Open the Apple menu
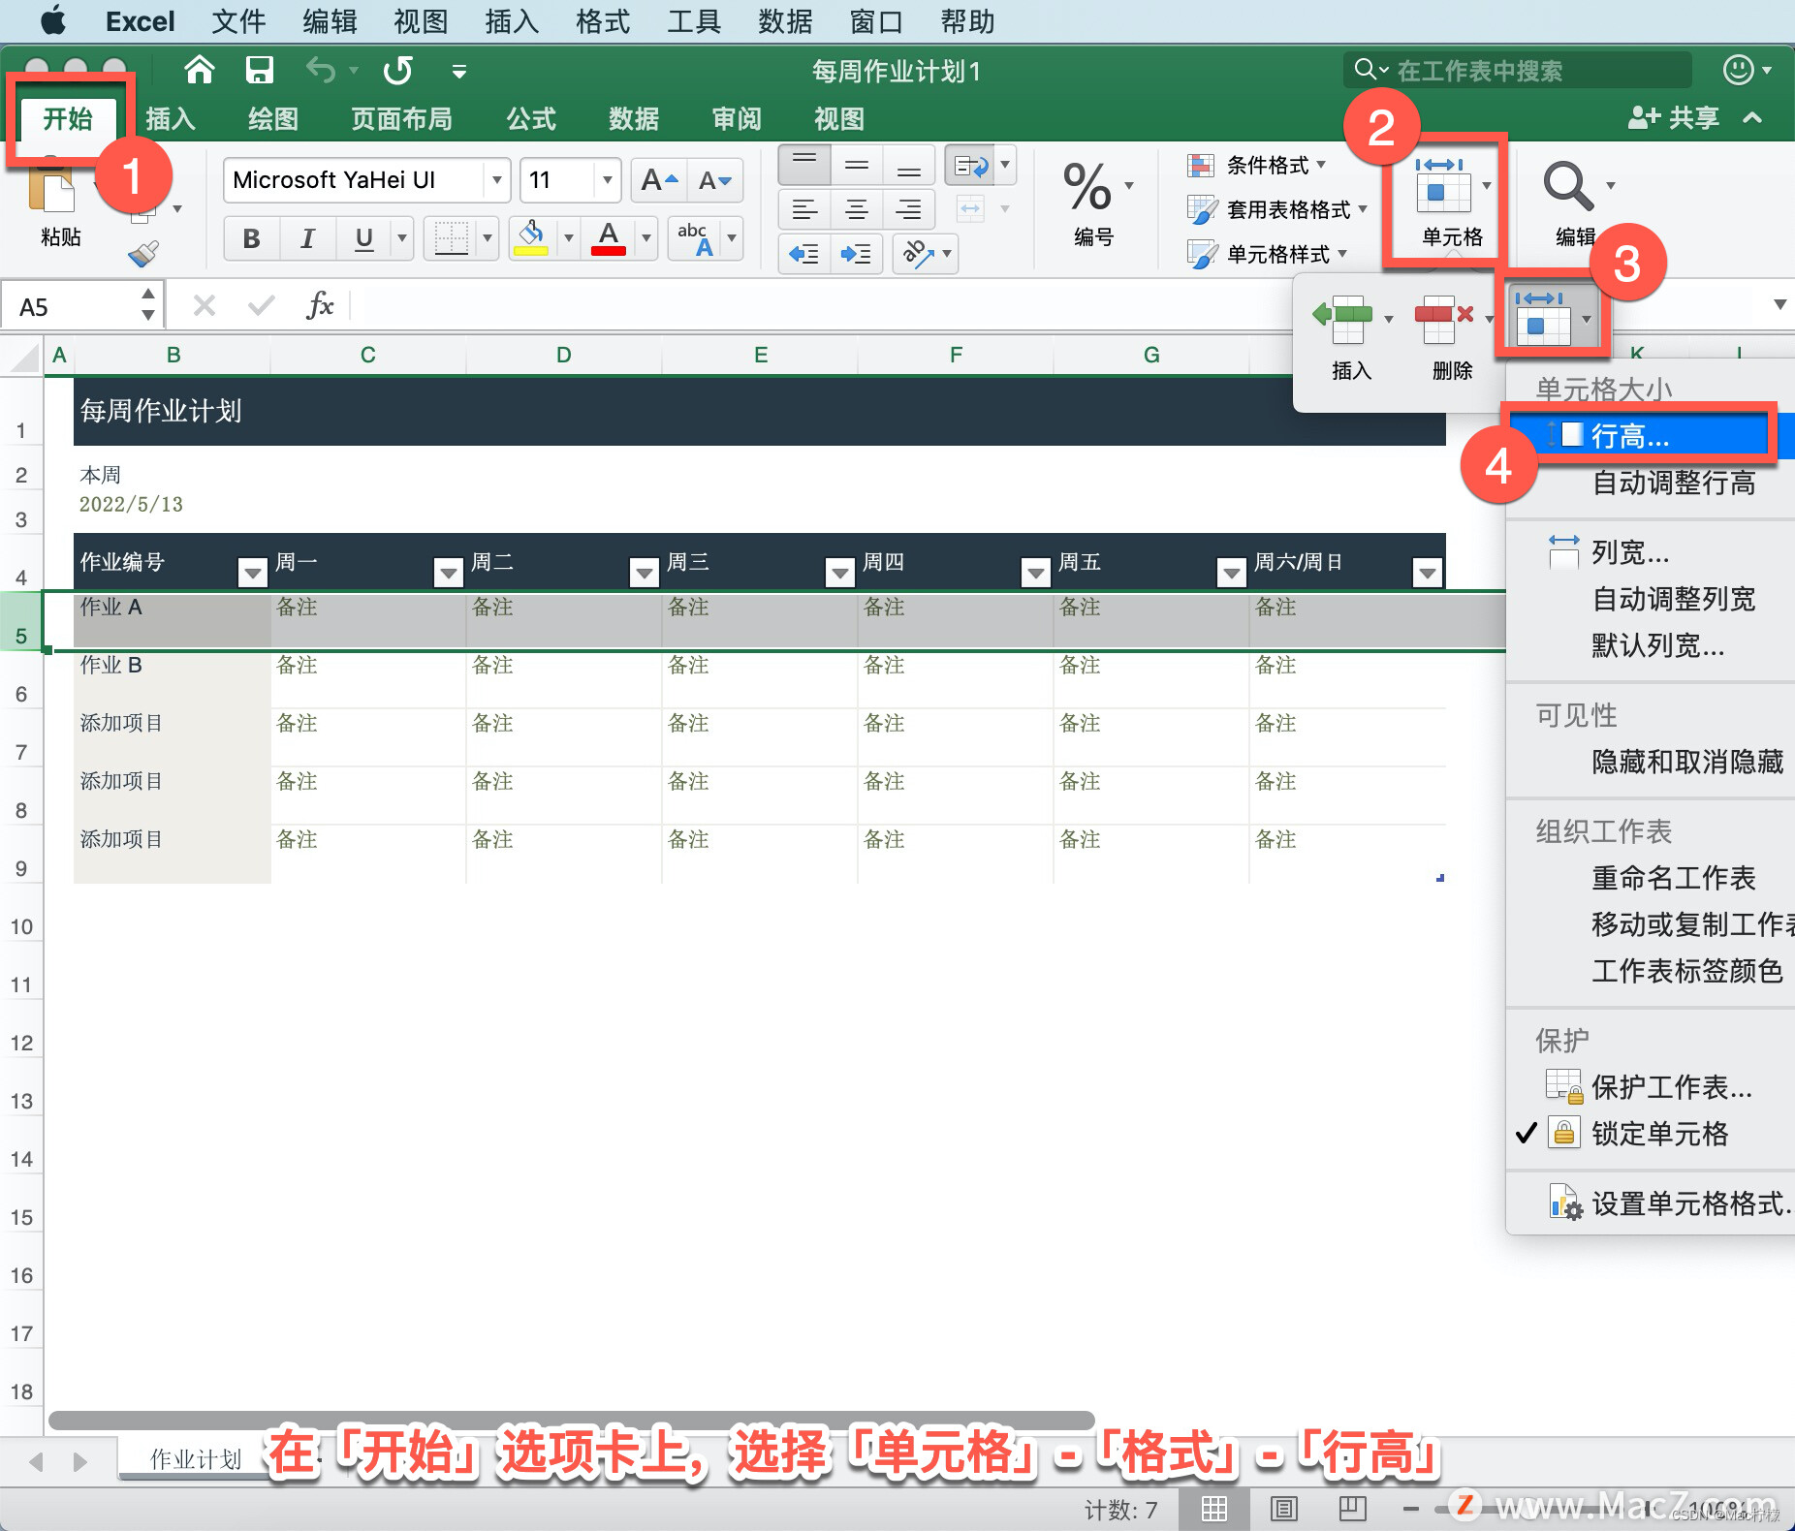 tap(52, 21)
